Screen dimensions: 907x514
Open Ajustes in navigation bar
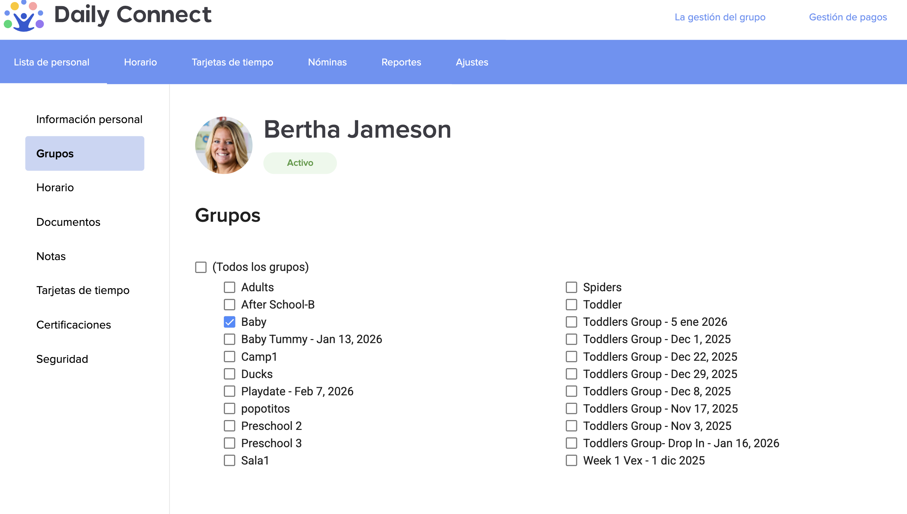click(472, 62)
